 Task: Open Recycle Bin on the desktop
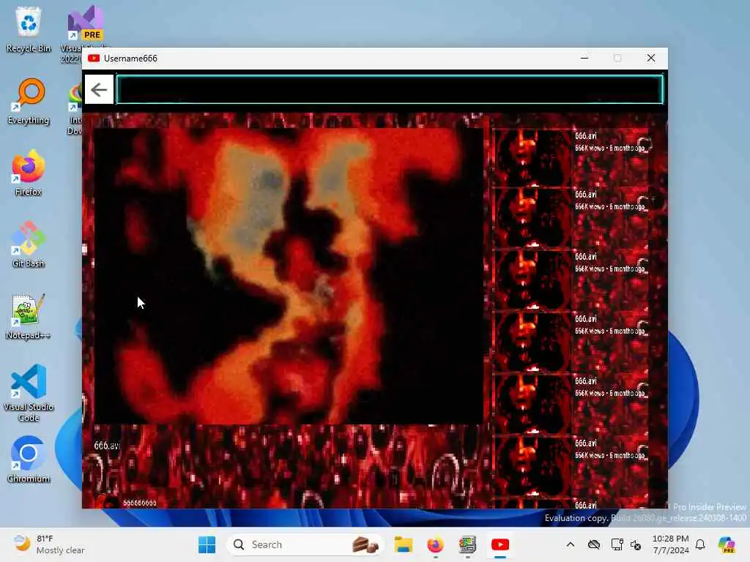[29, 29]
